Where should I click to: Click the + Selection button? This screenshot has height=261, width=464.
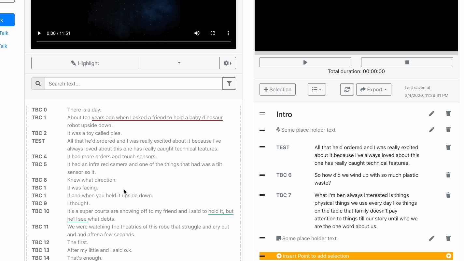click(277, 89)
